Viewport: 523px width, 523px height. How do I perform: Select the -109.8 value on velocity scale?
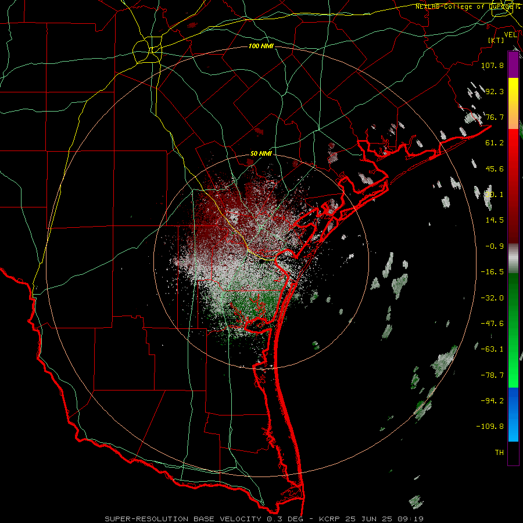[x=490, y=427]
